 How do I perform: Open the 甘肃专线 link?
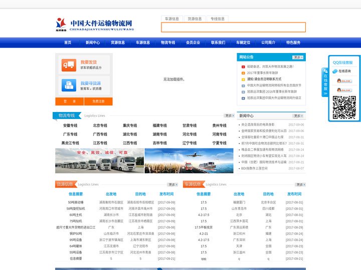[190, 125]
